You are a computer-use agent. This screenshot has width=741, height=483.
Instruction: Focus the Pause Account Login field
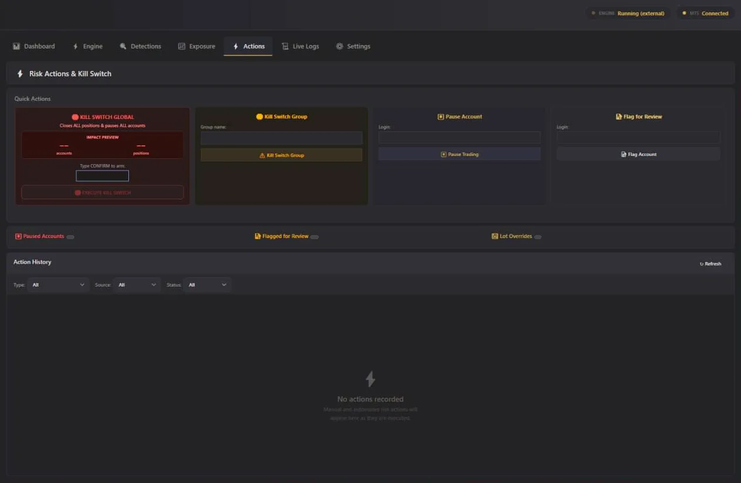pos(460,137)
